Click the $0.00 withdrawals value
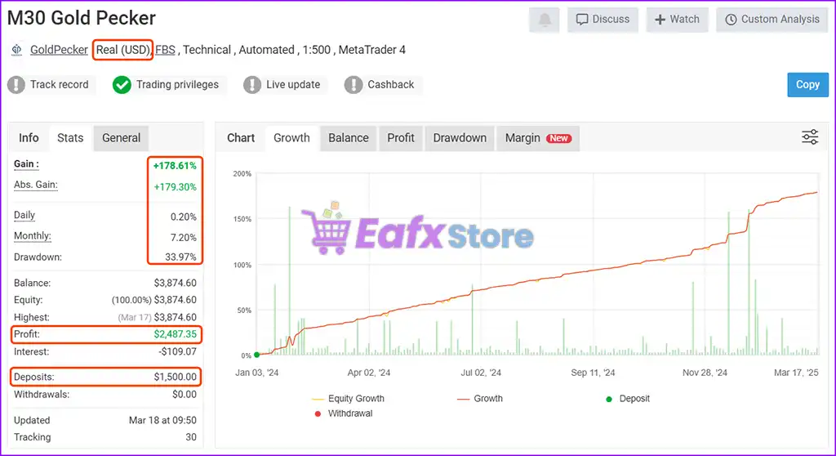836x456 pixels. (185, 395)
